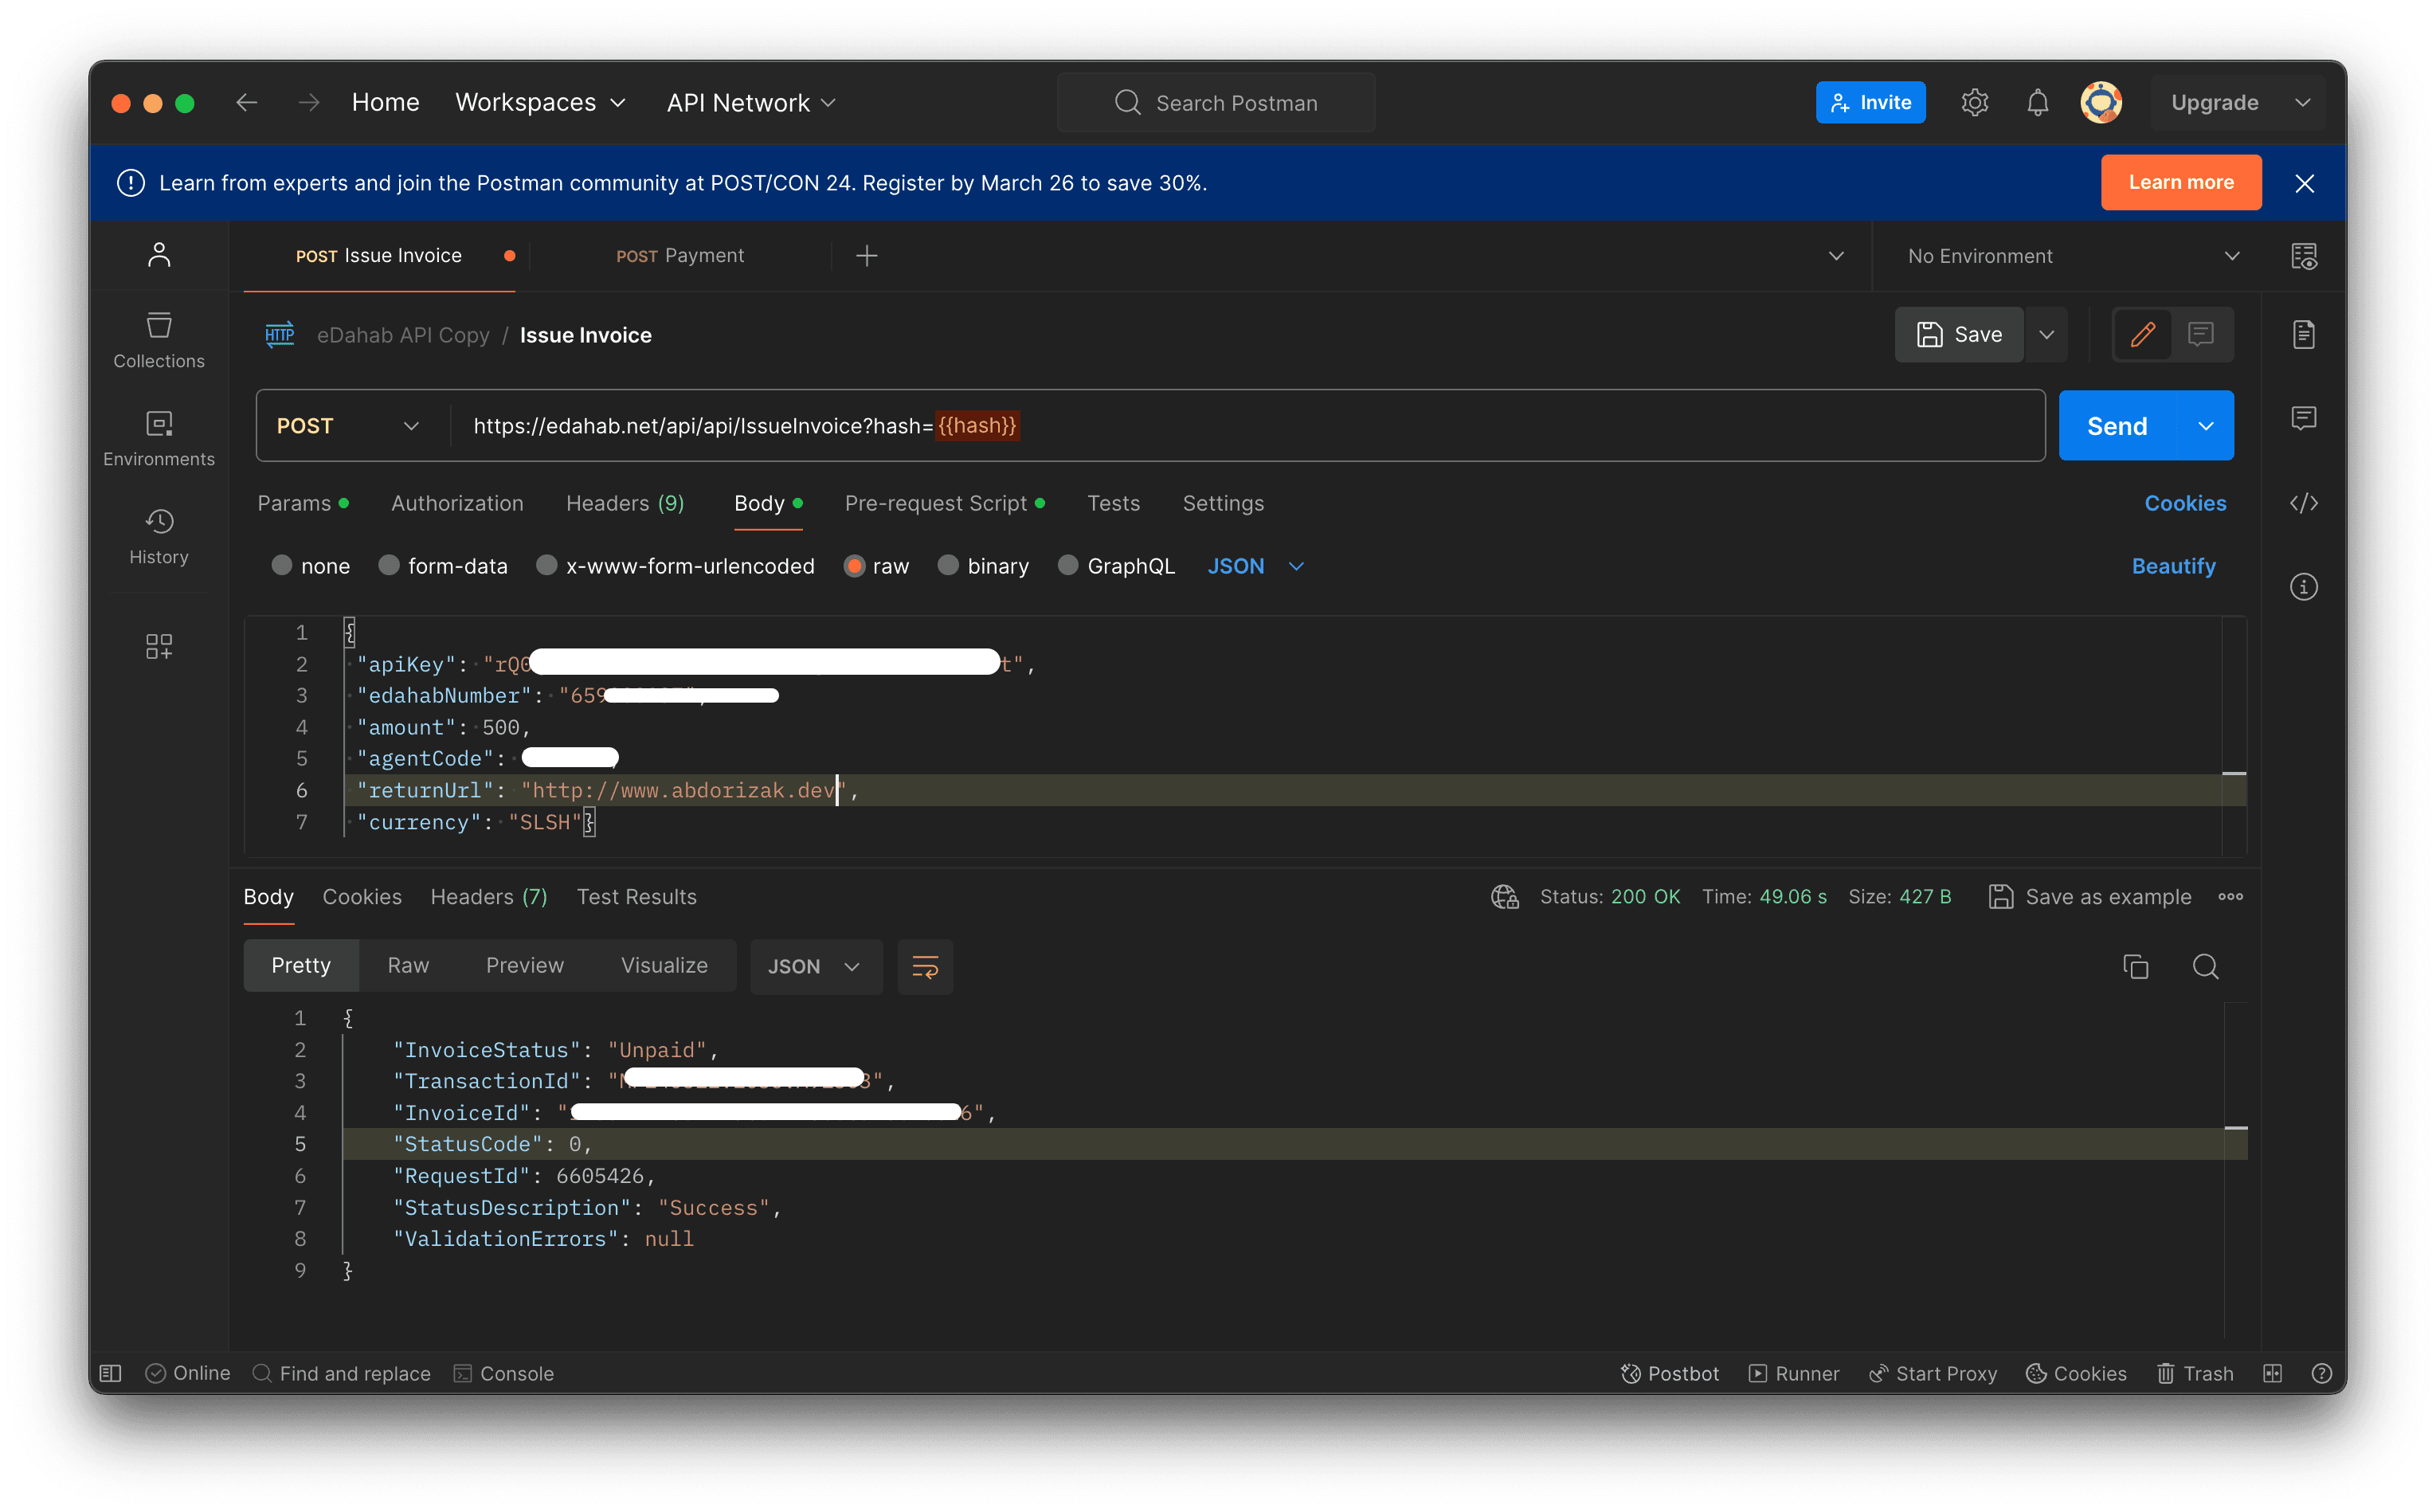Open the Environments sidebar panel
2436x1512 pixels.
point(159,439)
